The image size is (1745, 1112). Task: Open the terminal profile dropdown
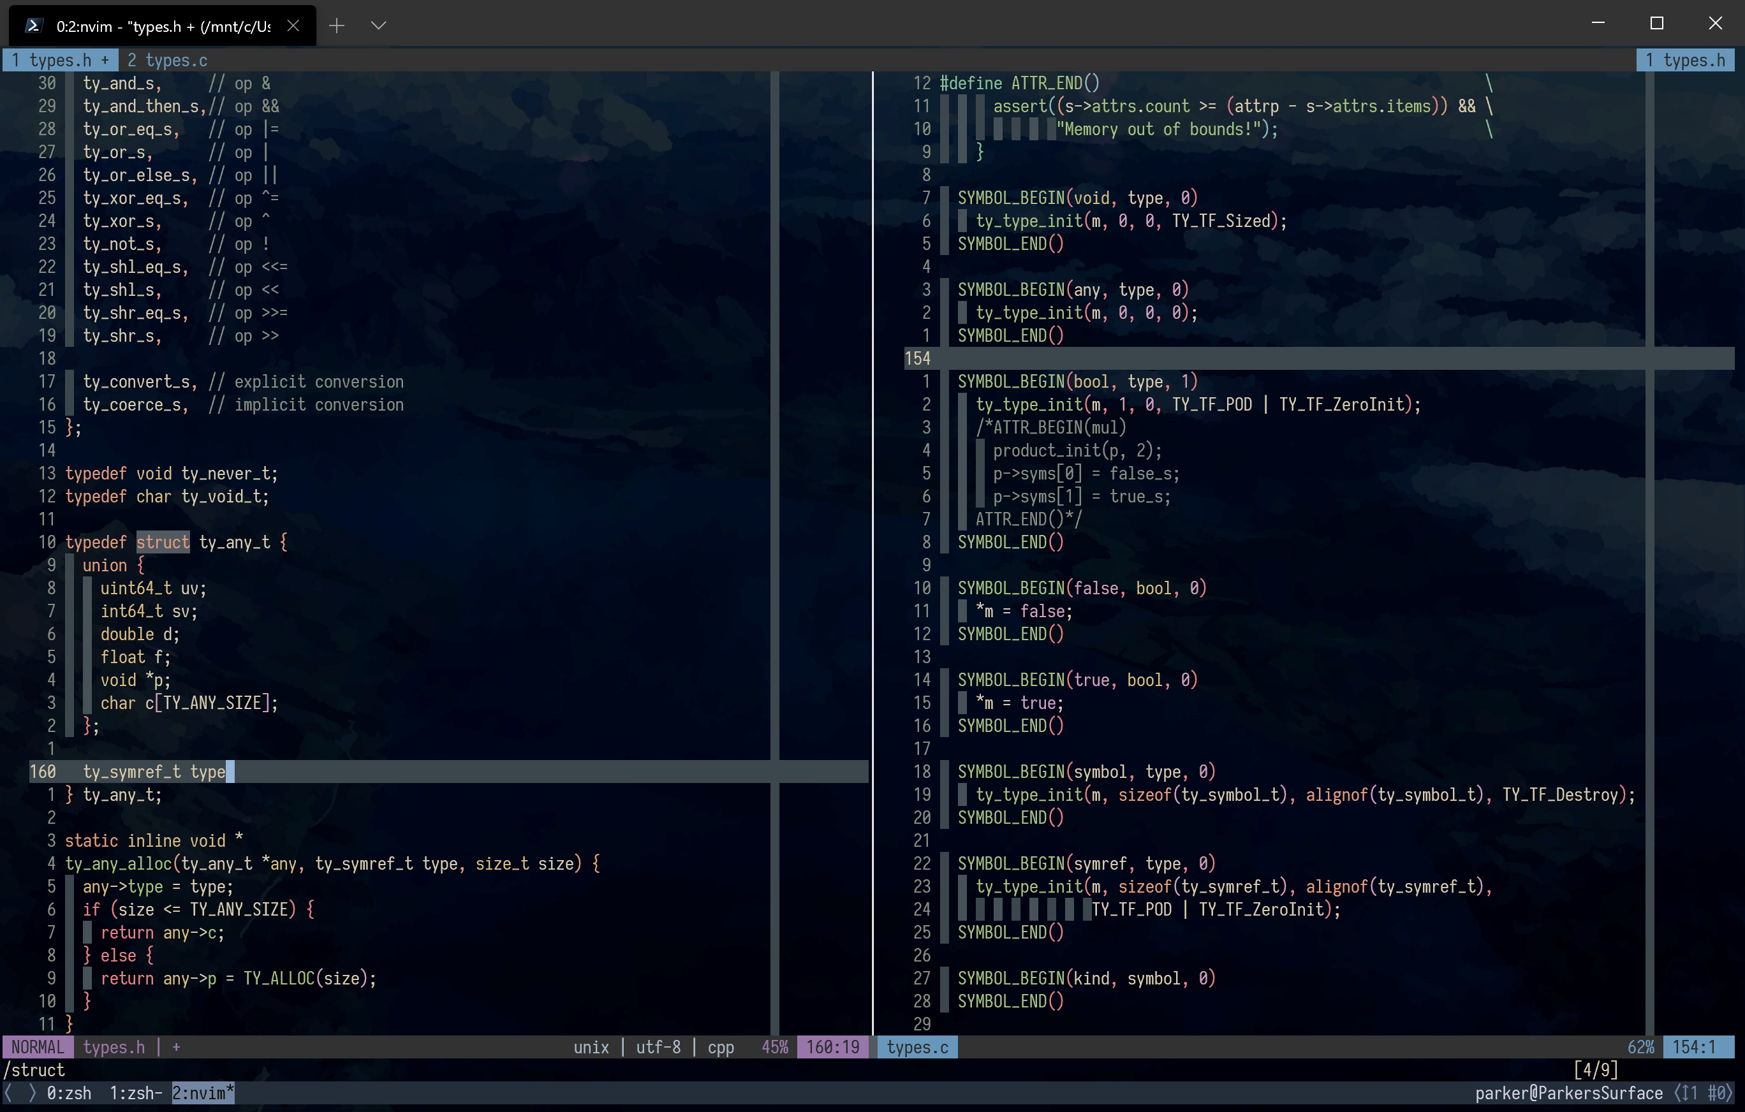pyautogui.click(x=378, y=26)
